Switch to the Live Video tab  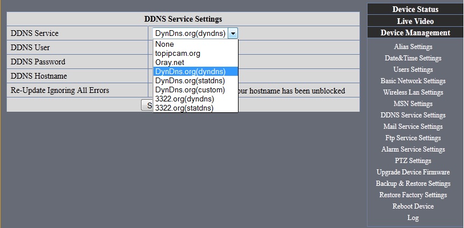[415, 21]
